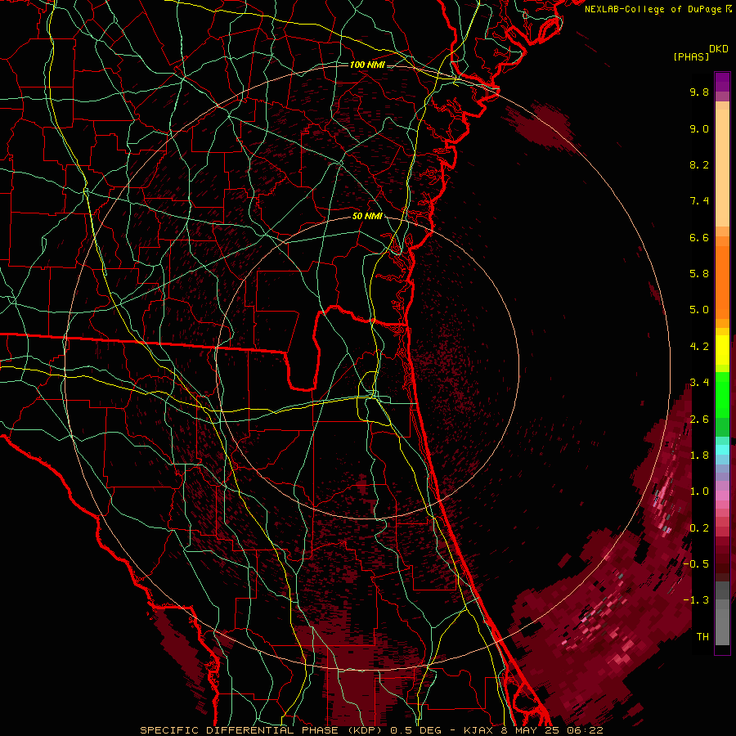Click the 6.6 scale value

(699, 237)
